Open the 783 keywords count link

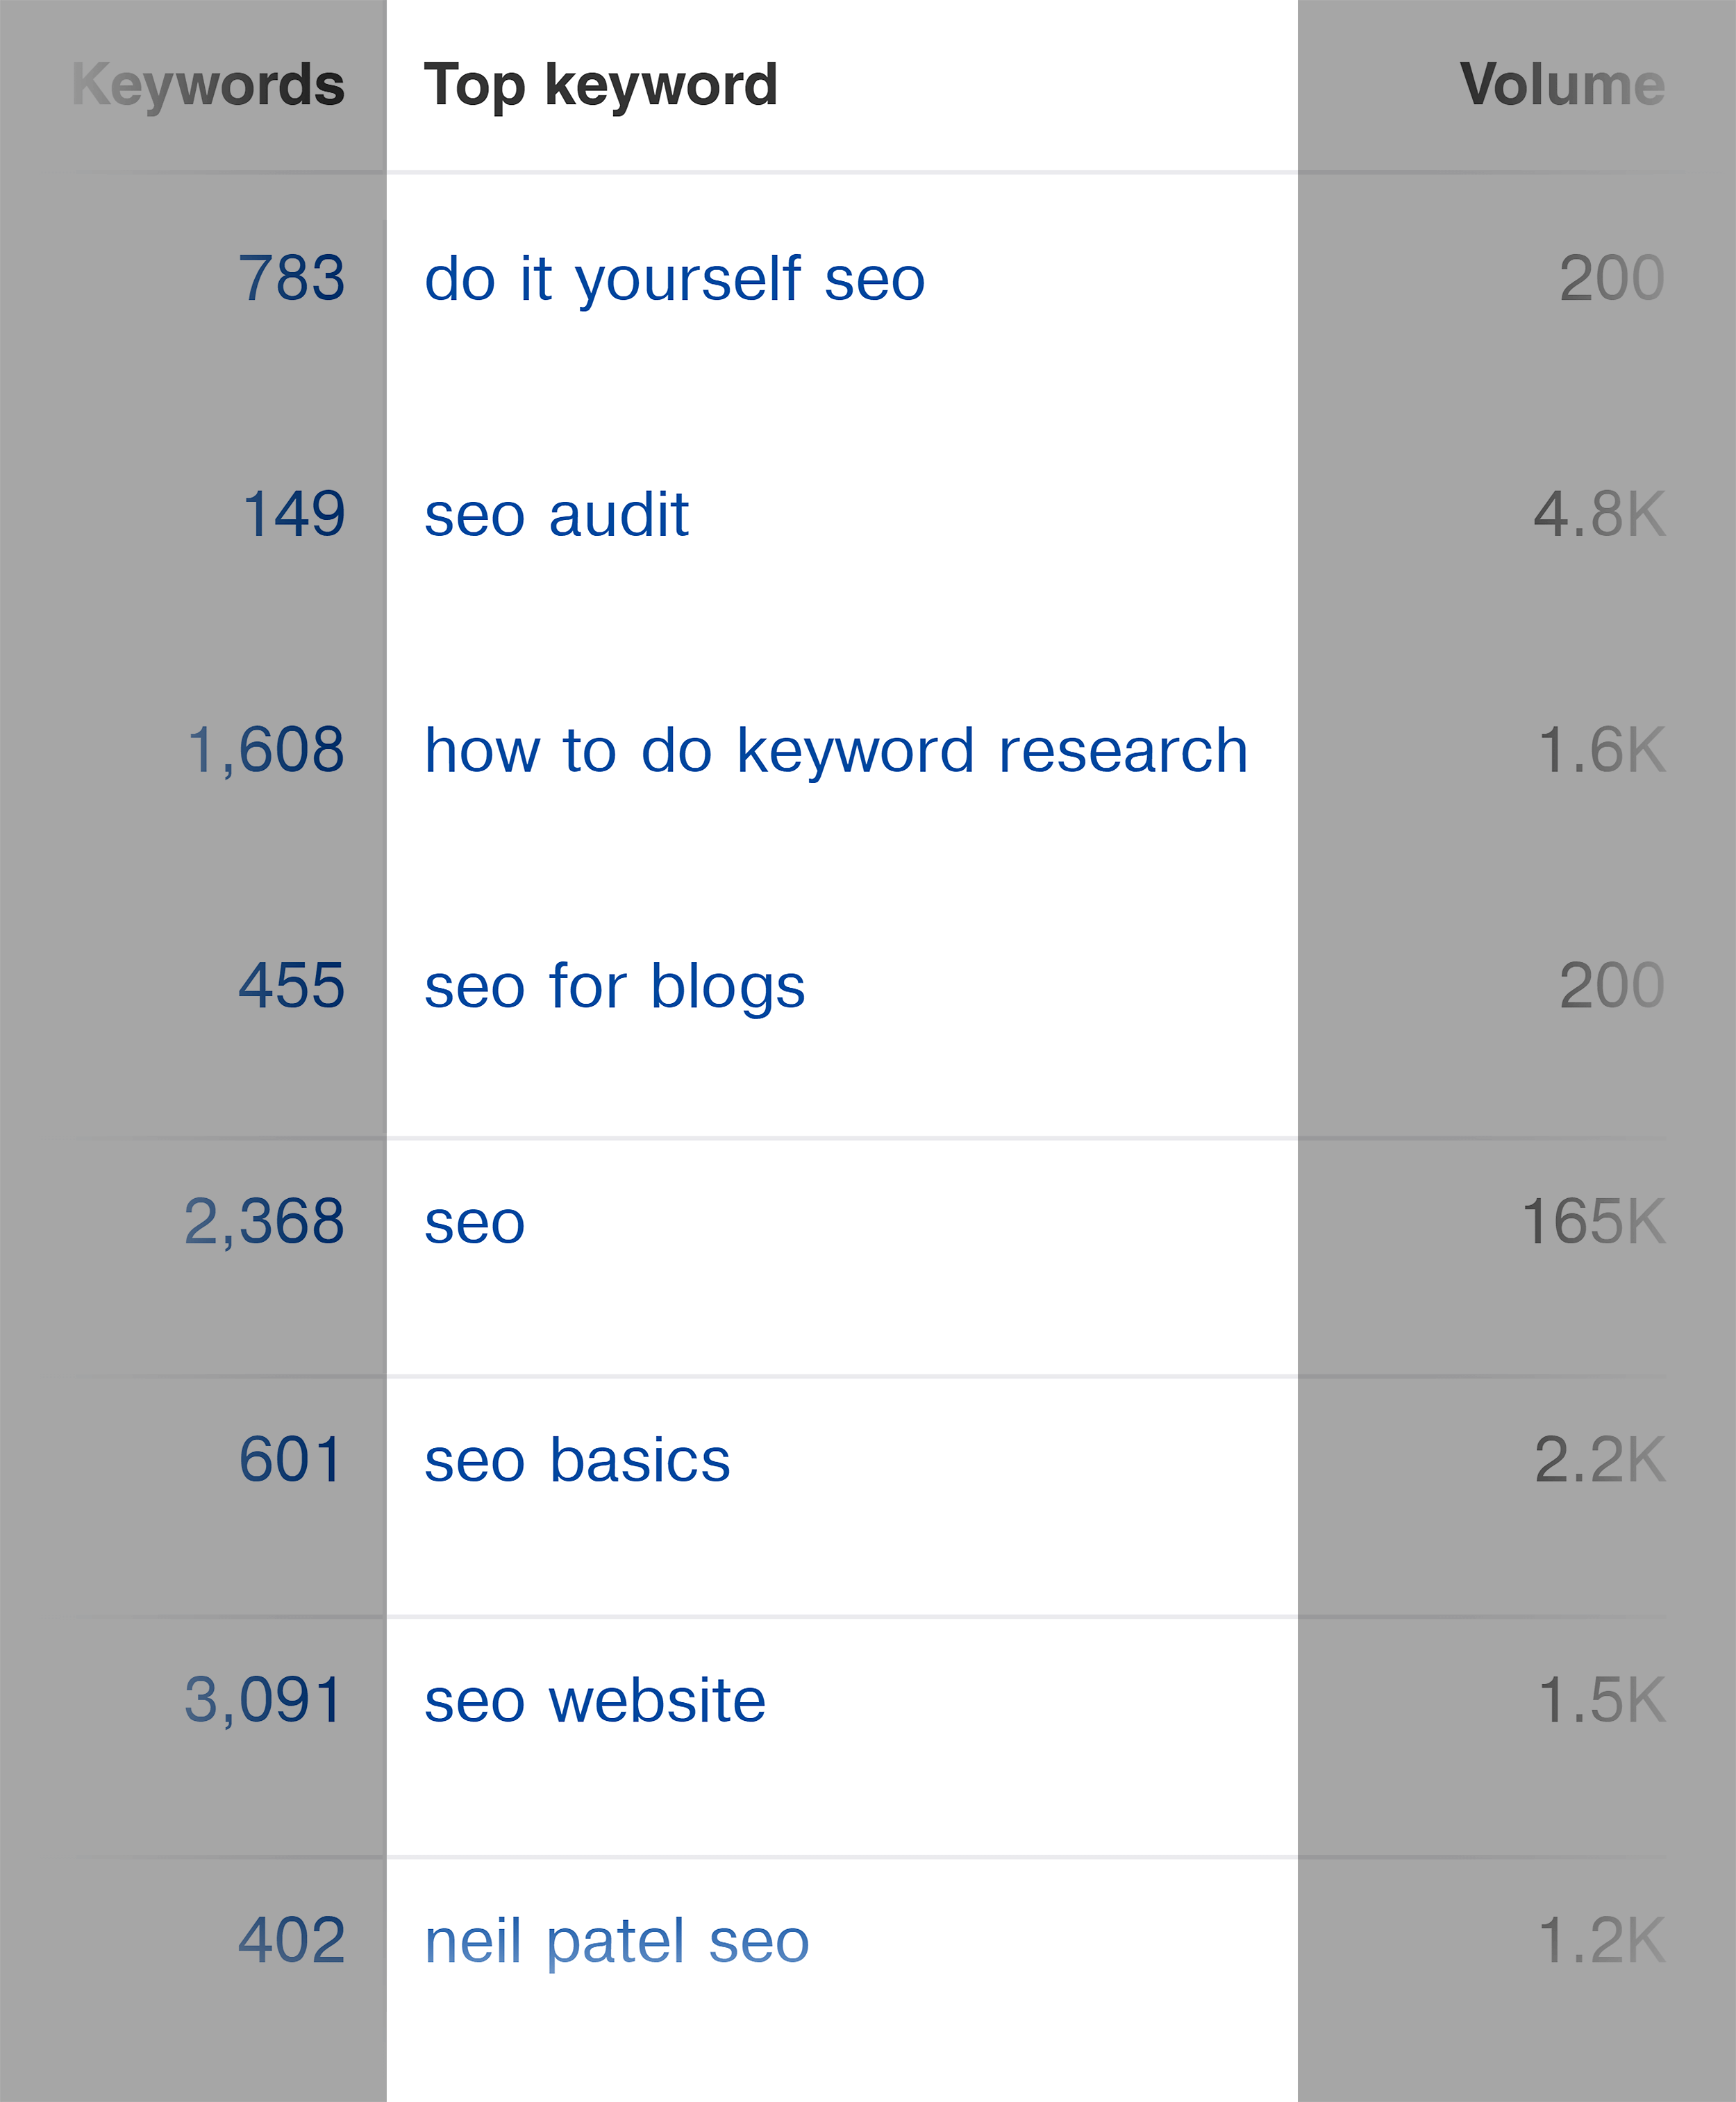click(291, 278)
